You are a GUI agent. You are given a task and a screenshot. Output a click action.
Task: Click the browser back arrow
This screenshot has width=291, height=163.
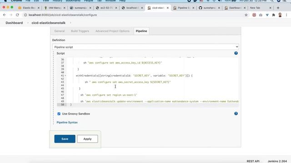5,15
